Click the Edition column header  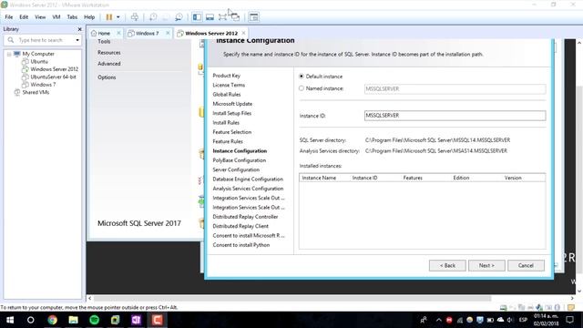click(461, 179)
